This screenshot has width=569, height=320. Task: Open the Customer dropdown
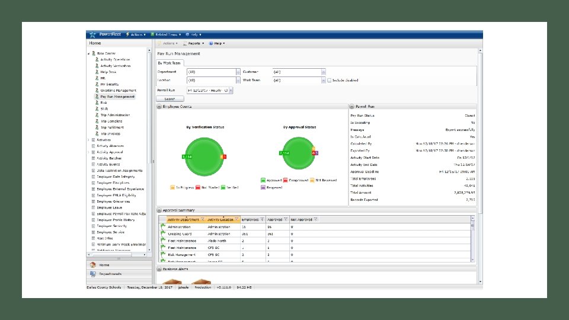324,72
